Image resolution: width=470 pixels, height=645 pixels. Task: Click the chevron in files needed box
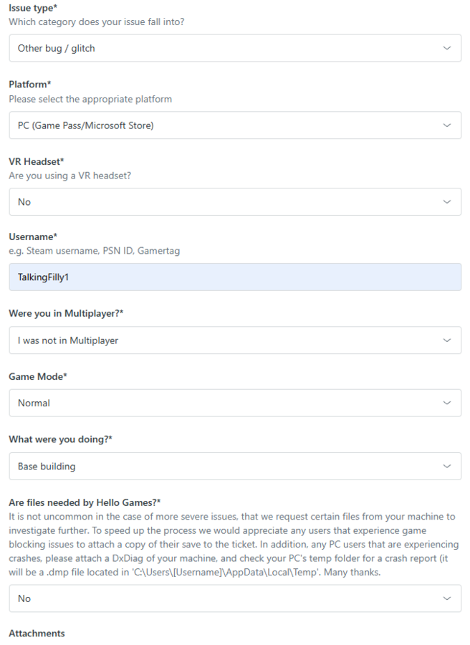coord(447,598)
